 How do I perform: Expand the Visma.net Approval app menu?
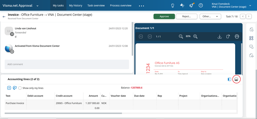(37, 6)
